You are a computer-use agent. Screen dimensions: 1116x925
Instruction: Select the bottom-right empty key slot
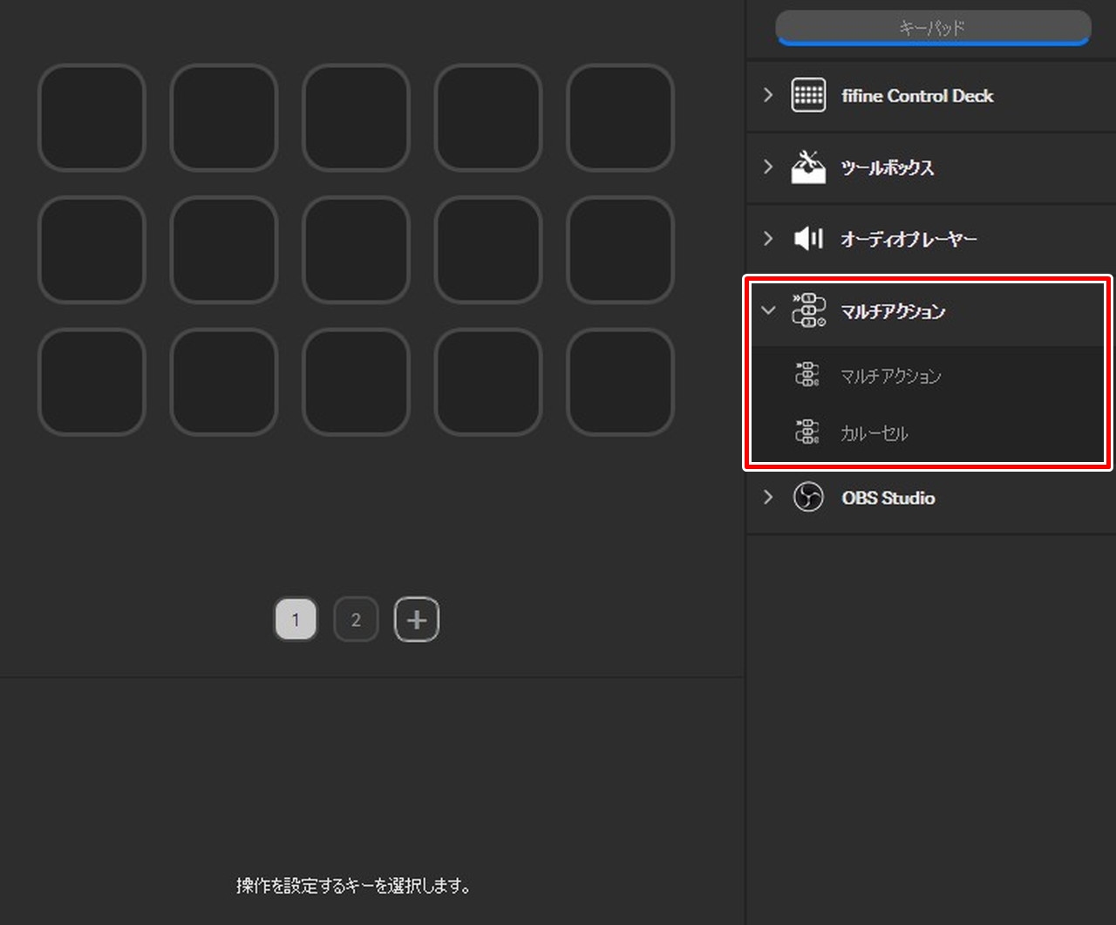[x=620, y=382]
